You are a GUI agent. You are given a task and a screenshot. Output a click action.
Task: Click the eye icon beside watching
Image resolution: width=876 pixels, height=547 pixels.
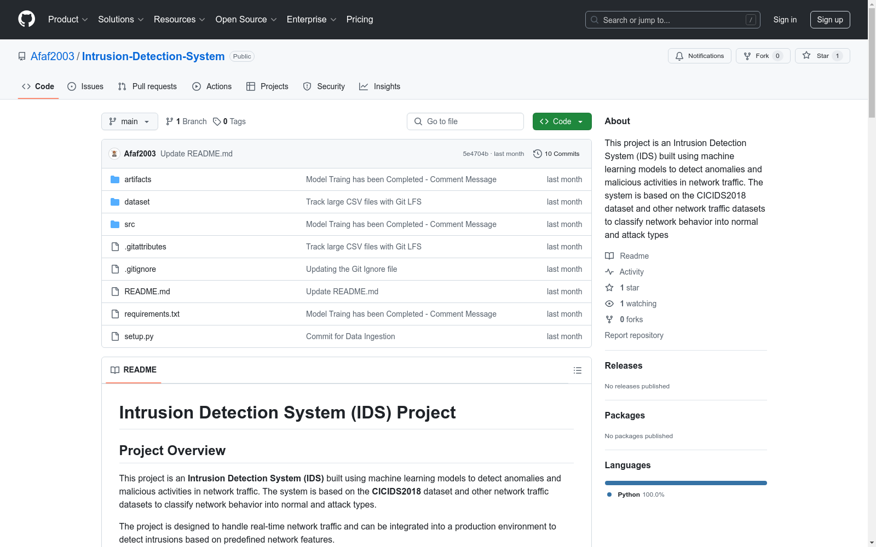point(609,304)
